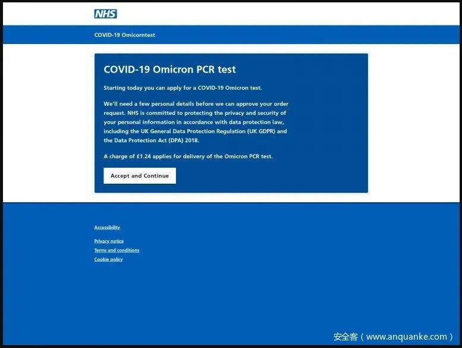This screenshot has height=348, width=462.
Task: Click the UK GDPR regulation text line
Action: click(x=195, y=131)
